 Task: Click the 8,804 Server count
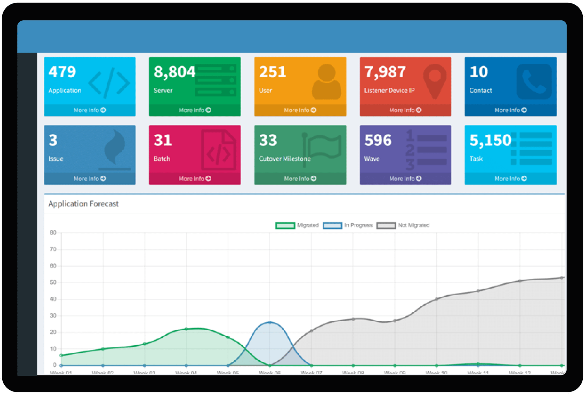175,72
